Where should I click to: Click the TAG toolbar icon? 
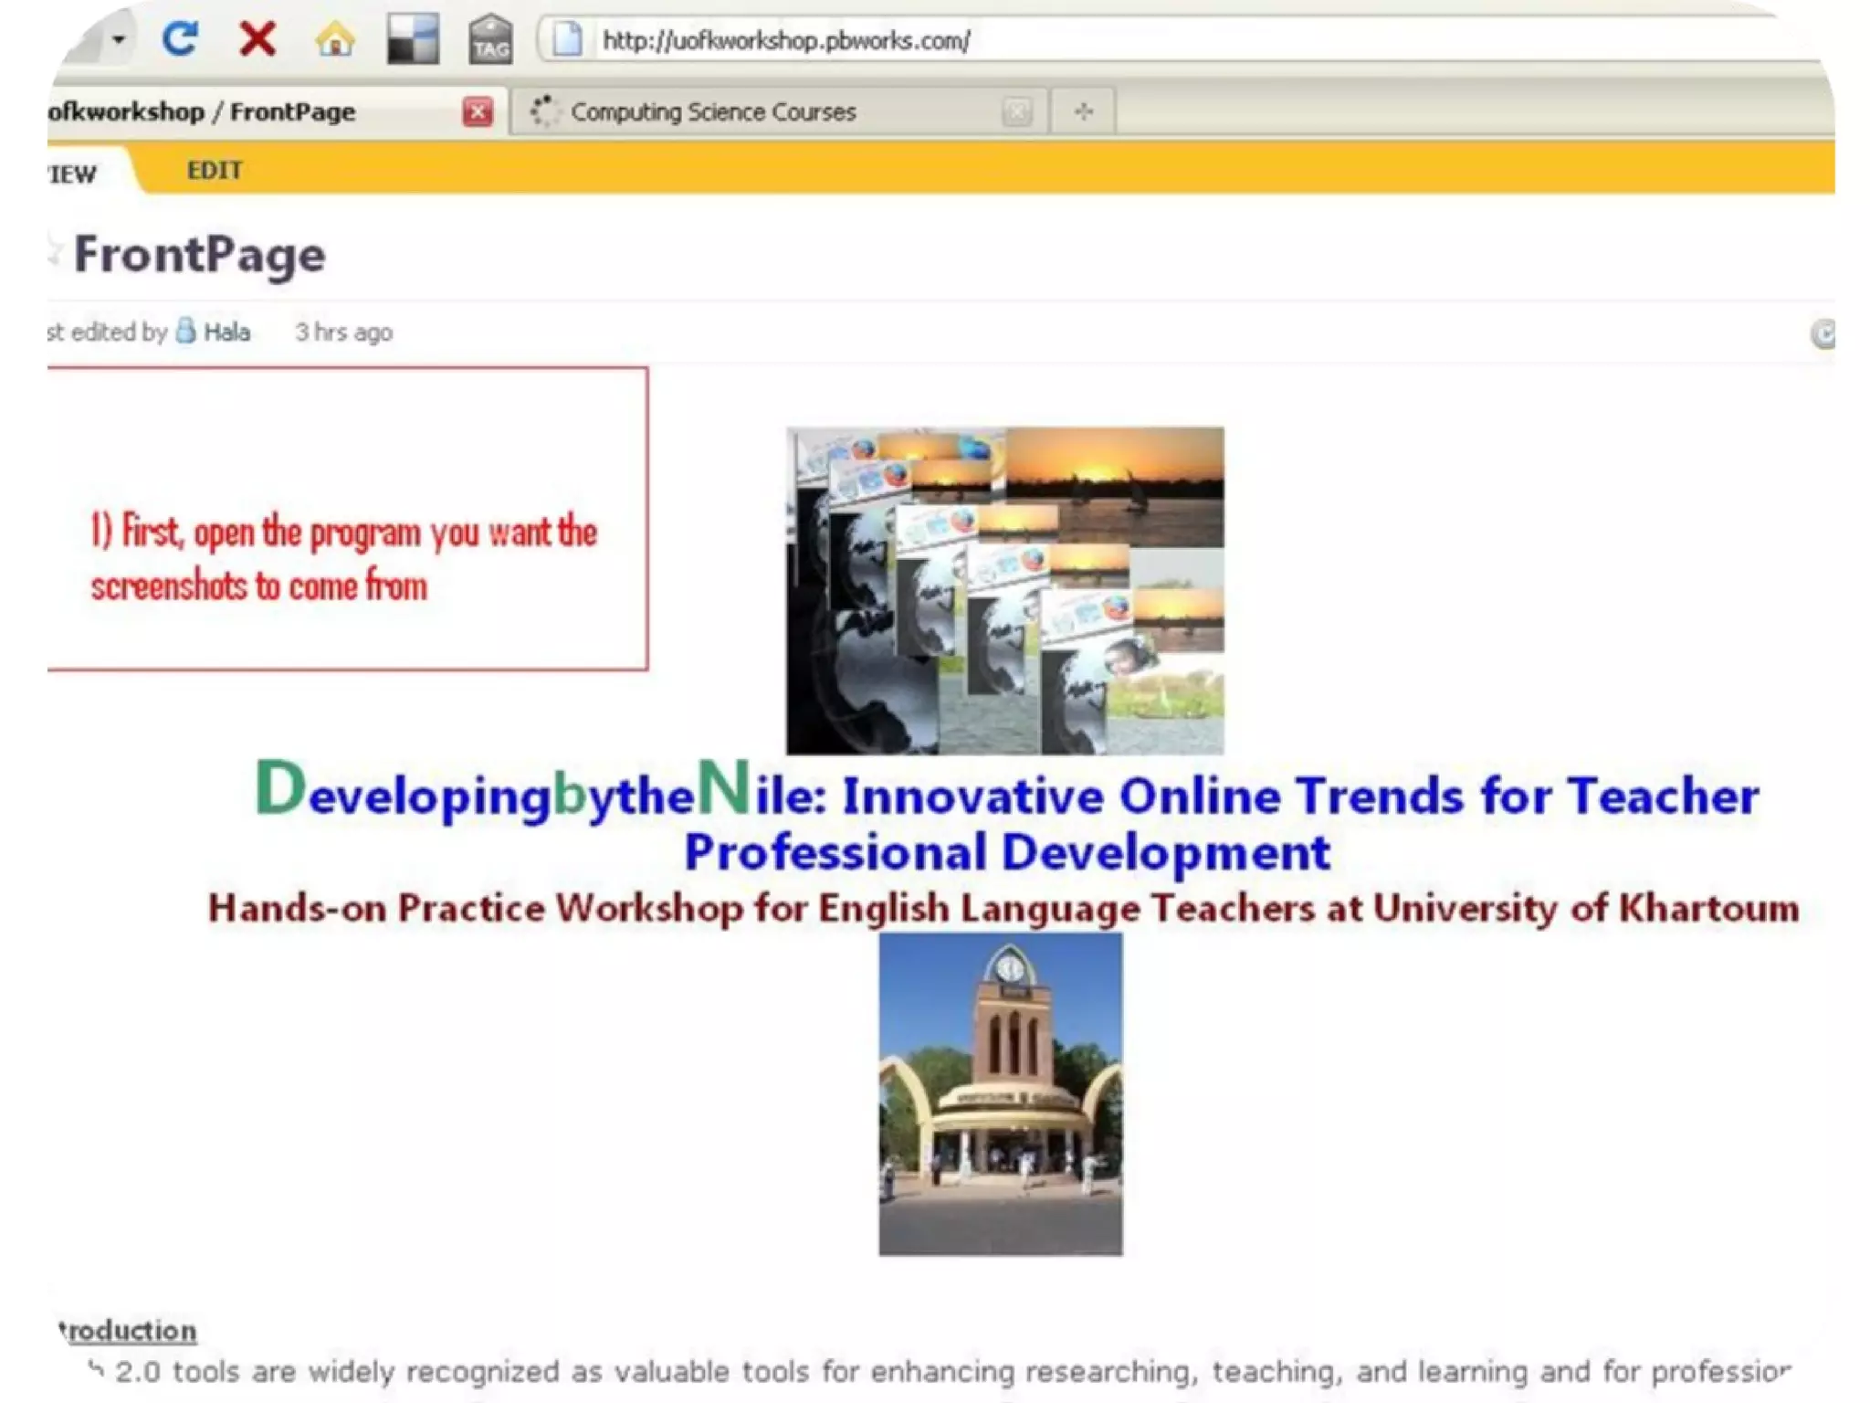[490, 41]
